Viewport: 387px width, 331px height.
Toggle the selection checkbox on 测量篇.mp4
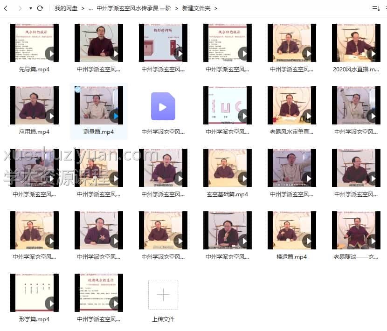click(x=77, y=89)
